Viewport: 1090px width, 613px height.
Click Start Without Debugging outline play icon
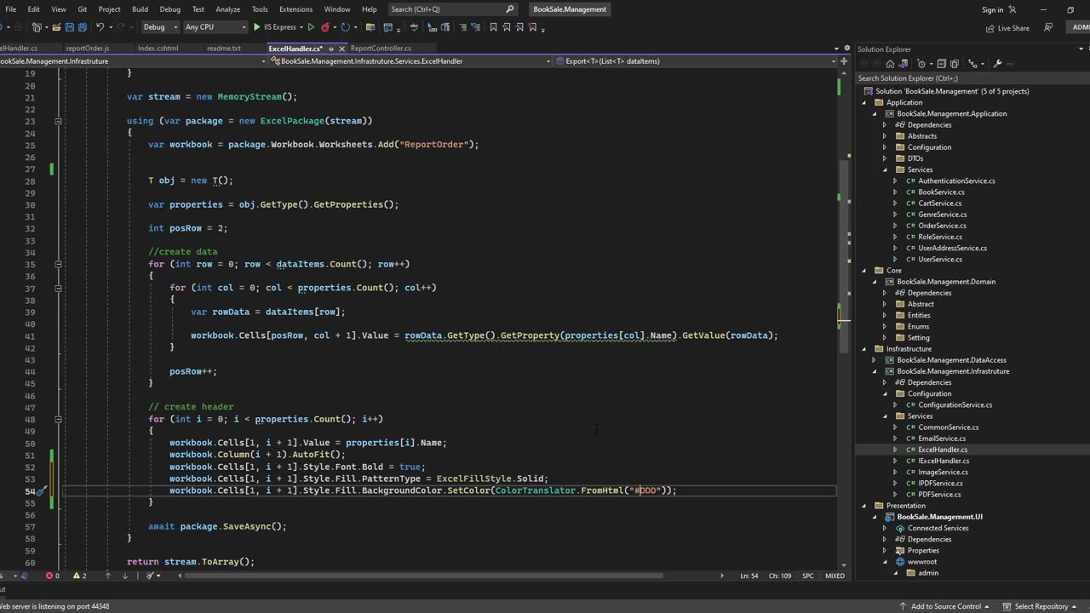311,27
